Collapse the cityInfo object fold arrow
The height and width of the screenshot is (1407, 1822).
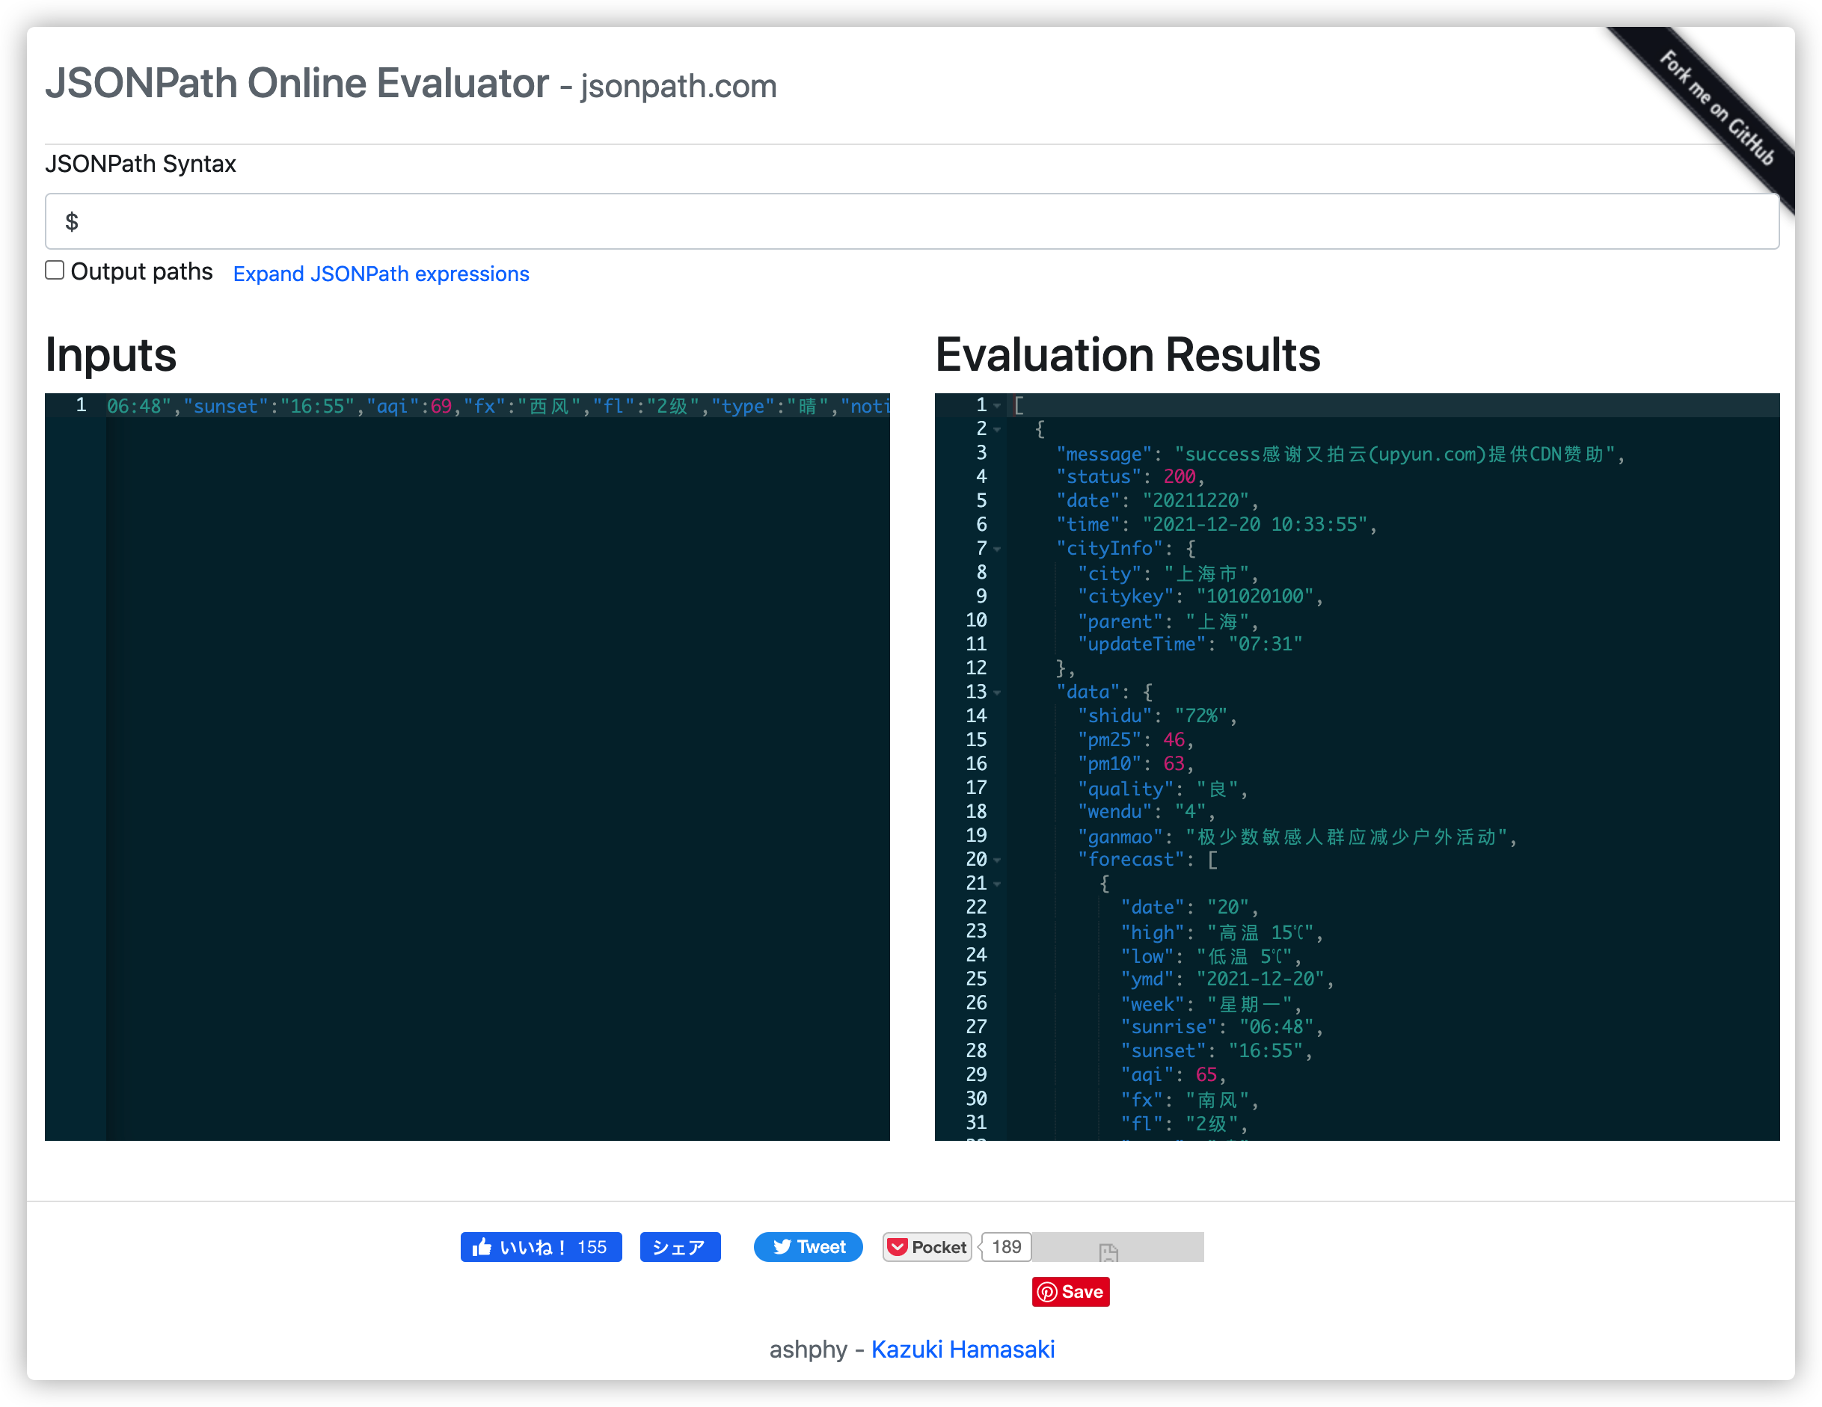pos(997,549)
